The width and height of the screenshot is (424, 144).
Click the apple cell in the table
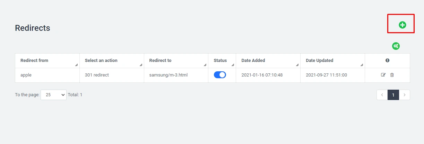coord(26,75)
